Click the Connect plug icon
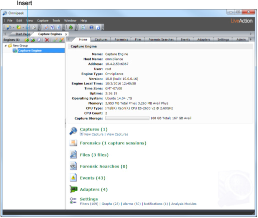 (x=55, y=40)
